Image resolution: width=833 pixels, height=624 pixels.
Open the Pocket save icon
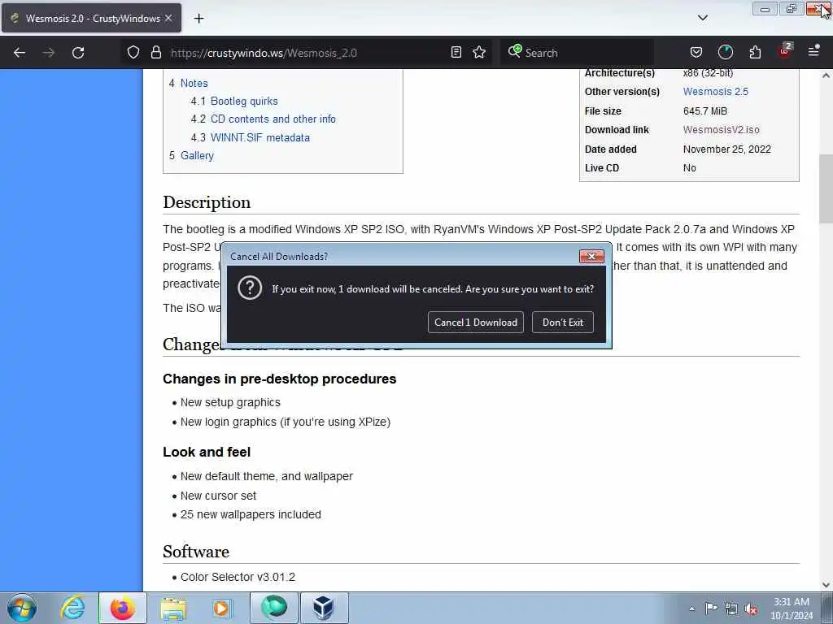pos(696,53)
